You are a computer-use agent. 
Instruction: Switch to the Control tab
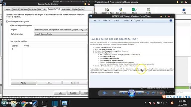[x=16, y=9]
